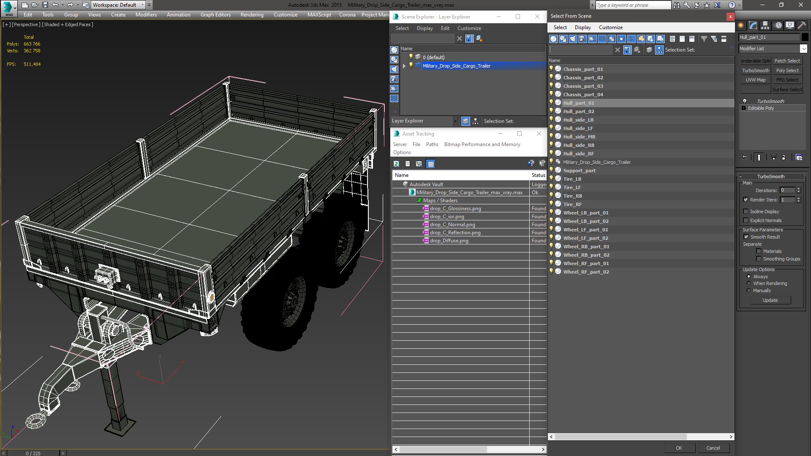Open the Display command panel tab
This screenshot has height=456, width=811.
(790, 25)
